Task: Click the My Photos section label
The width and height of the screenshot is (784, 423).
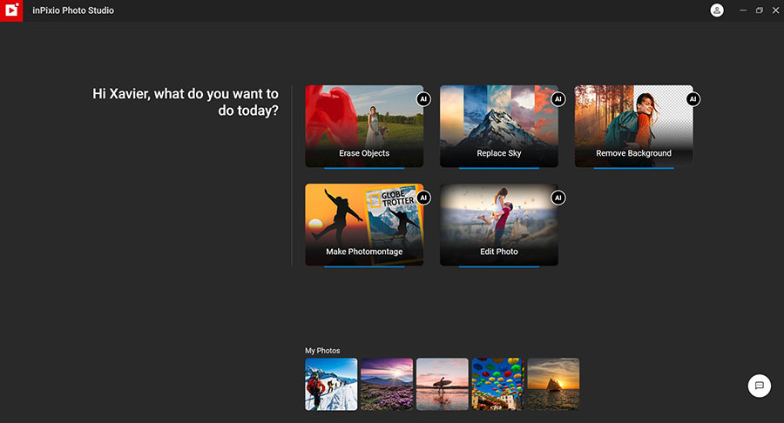Action: click(322, 351)
